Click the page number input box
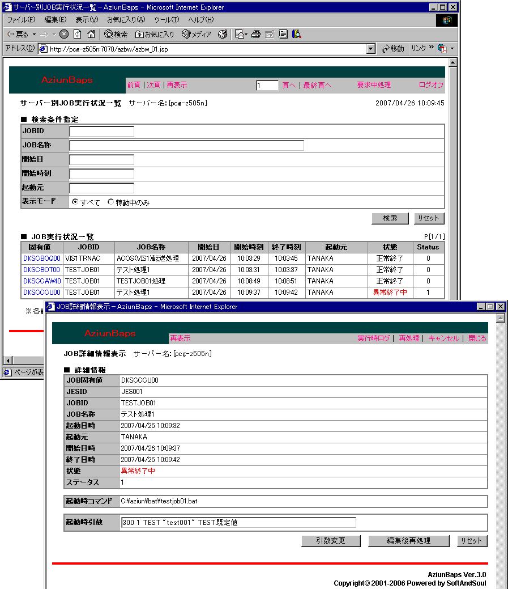Screen dimensions: 508x589 267,85
